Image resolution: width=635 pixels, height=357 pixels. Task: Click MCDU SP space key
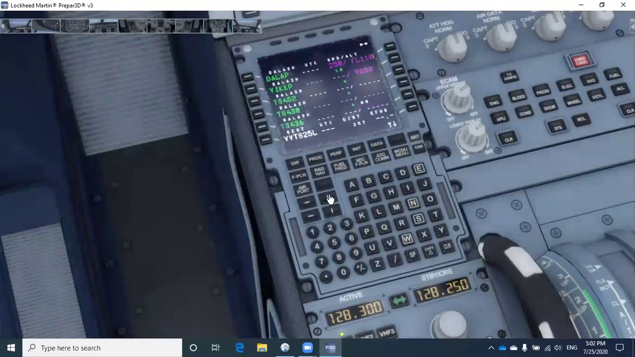tap(412, 254)
